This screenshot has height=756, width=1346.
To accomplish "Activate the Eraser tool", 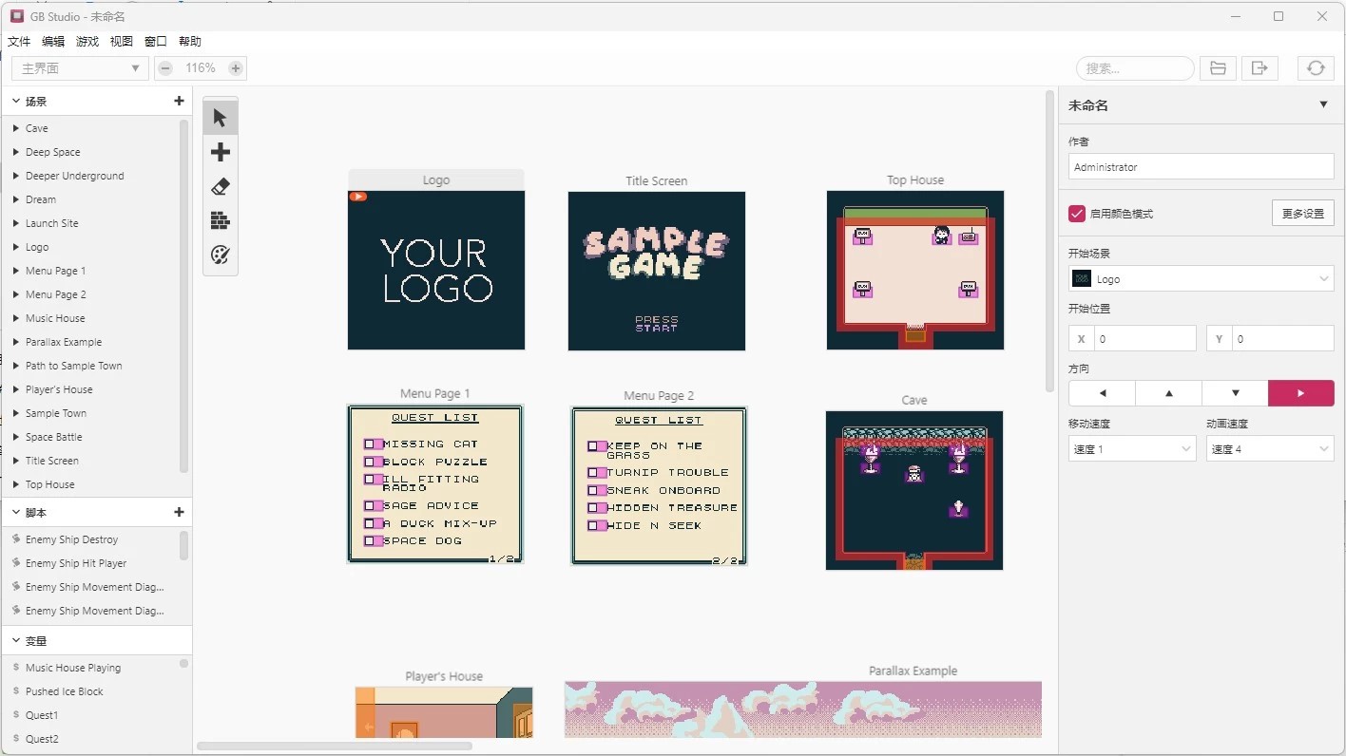I will (x=221, y=186).
